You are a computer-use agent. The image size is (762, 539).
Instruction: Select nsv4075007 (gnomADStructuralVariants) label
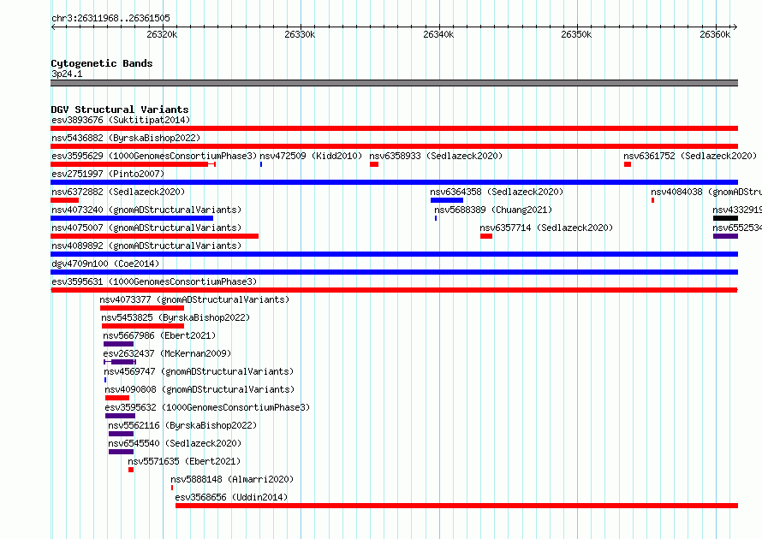pos(146,228)
